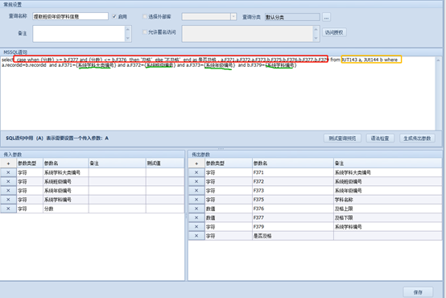Viewport: 446px width, 298px height.
Task: Uncheck the 启用 checkbox
Action: point(114,16)
